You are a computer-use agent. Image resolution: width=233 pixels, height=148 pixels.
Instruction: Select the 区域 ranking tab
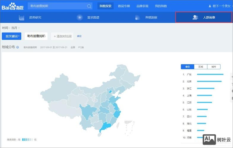[x=201, y=67]
